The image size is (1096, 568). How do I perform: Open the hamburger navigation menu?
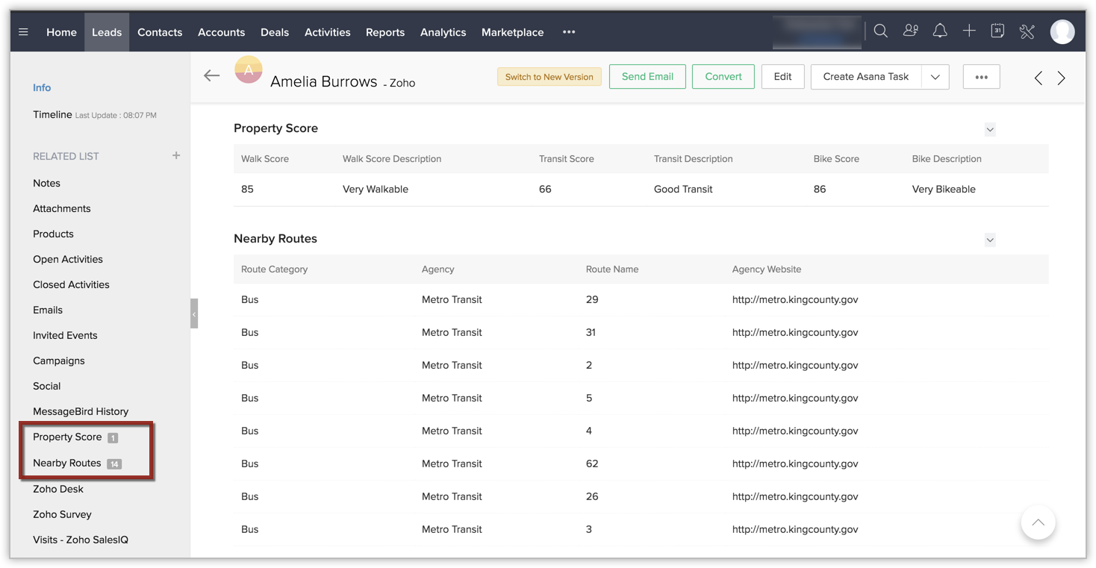[24, 32]
